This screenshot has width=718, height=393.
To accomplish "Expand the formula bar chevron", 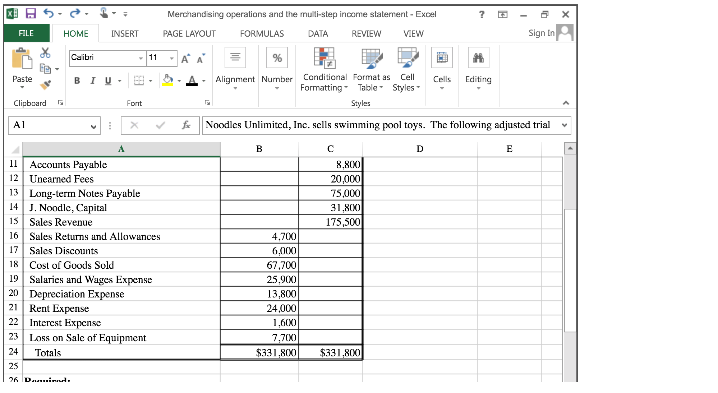I will coord(565,125).
